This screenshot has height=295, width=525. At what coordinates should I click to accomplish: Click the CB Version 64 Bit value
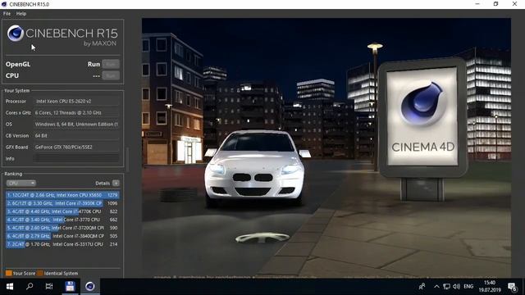(x=41, y=136)
